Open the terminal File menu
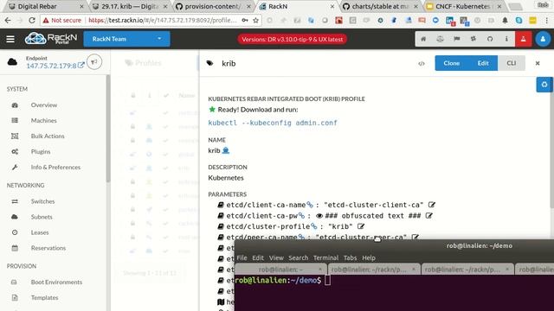 [x=242, y=257]
